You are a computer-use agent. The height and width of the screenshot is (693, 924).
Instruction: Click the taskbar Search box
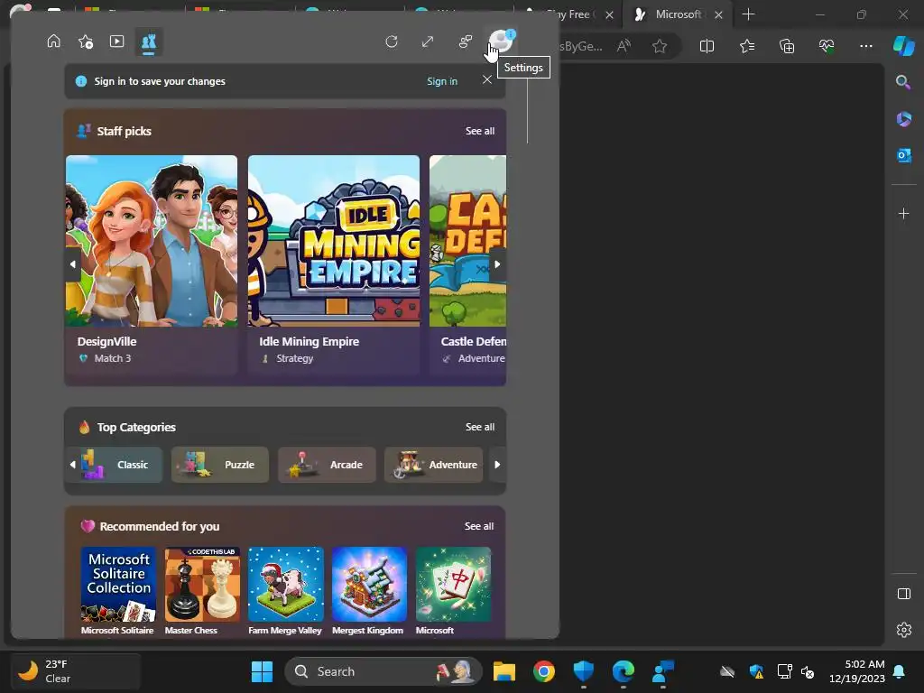tap(383, 671)
